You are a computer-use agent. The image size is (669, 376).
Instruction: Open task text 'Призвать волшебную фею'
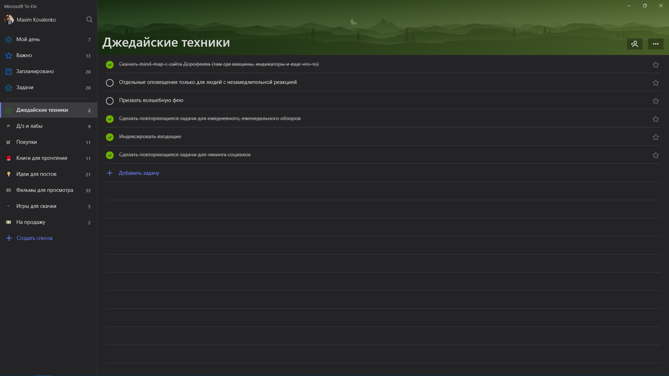pos(151,100)
